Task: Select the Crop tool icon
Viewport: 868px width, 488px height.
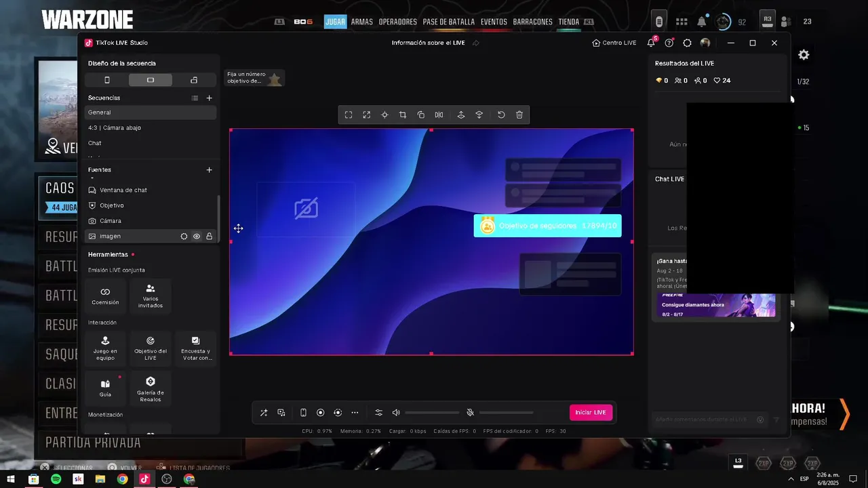Action: 403,115
